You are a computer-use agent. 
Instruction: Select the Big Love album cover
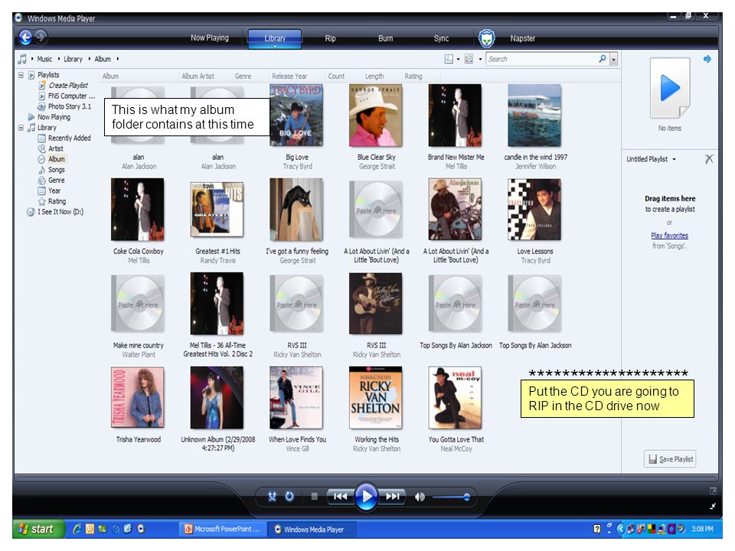click(x=296, y=116)
